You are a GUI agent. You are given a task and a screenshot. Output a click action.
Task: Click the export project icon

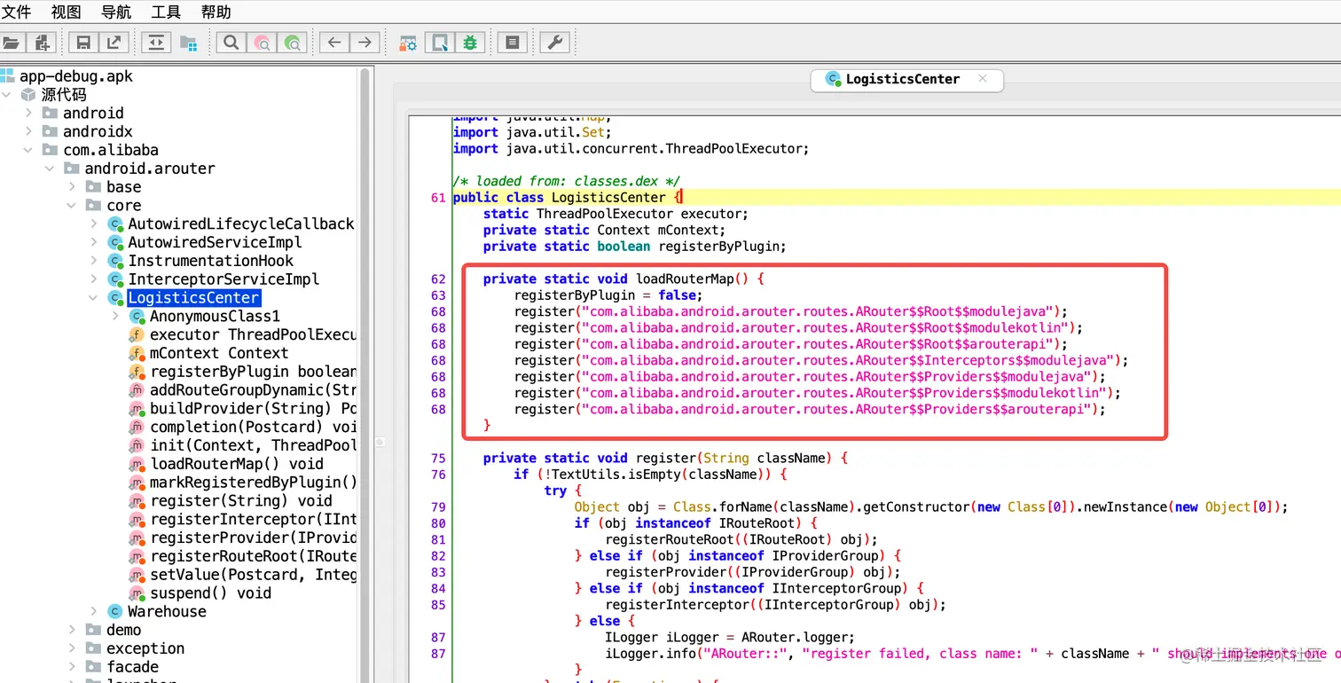[114, 42]
